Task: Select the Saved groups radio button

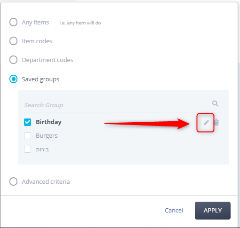Action: coord(13,79)
